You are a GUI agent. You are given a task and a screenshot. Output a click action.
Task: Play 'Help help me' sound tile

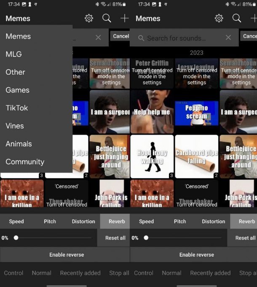[152, 112]
